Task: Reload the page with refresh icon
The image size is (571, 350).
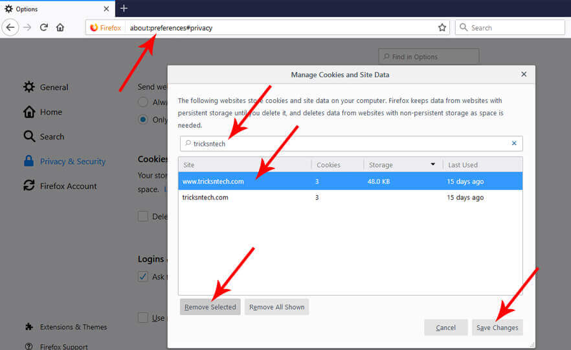Action: tap(44, 27)
